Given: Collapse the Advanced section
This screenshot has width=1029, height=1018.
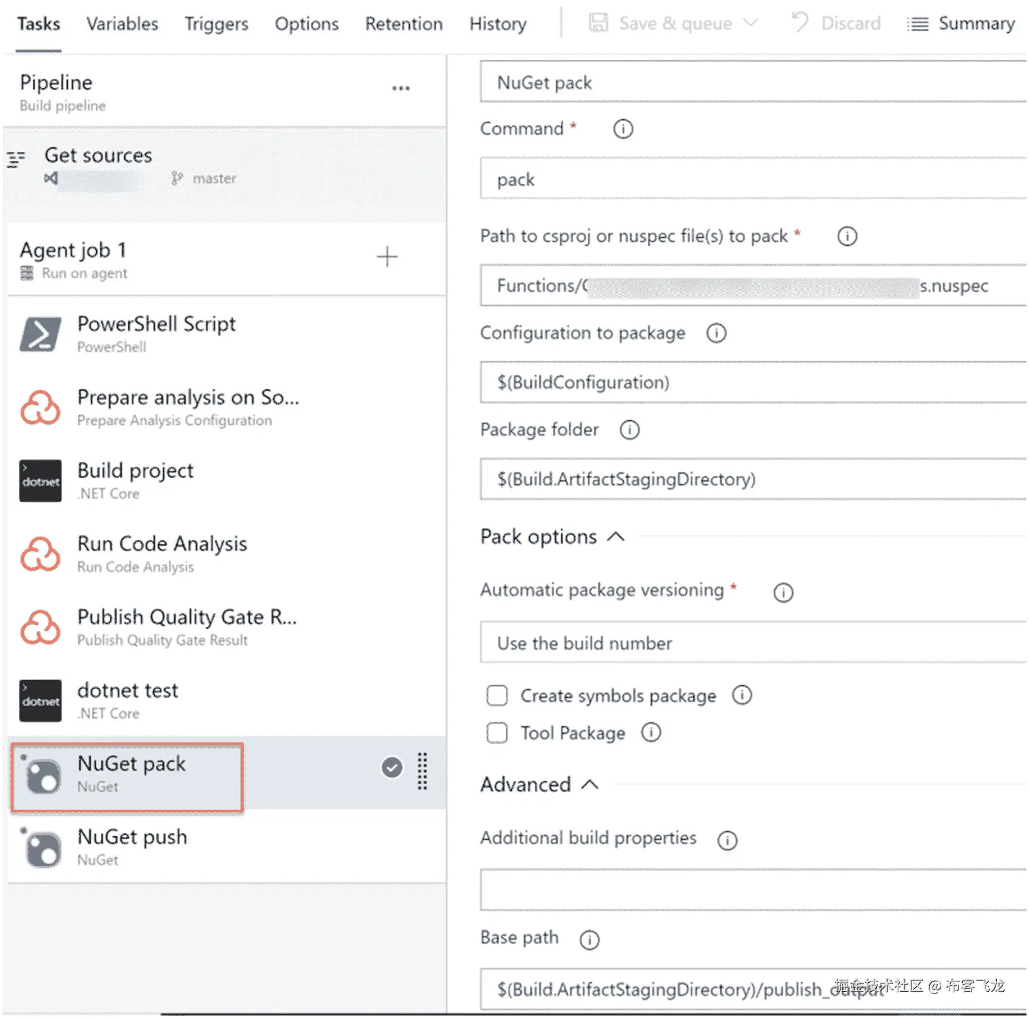Looking at the screenshot, I should 589,784.
